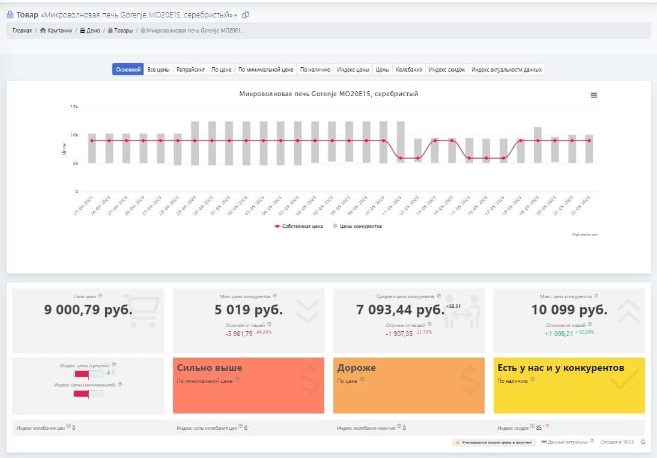Click help icon beside 'Средняя цена конкурентов'
Screen dimensions: 657x458
click(440, 296)
